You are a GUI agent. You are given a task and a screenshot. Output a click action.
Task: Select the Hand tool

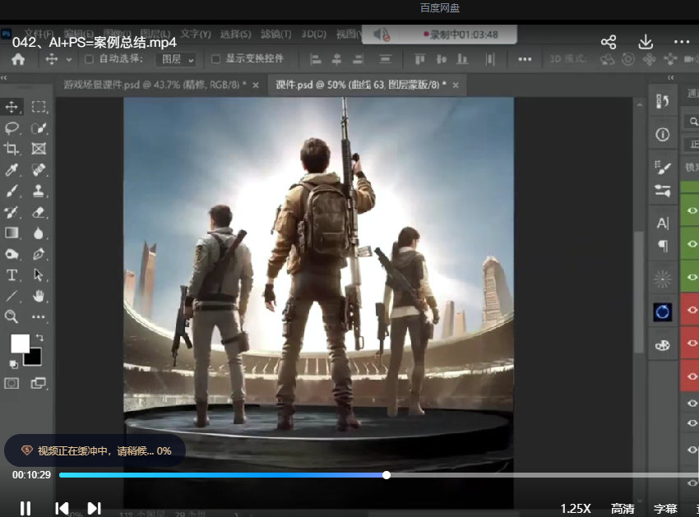point(39,296)
